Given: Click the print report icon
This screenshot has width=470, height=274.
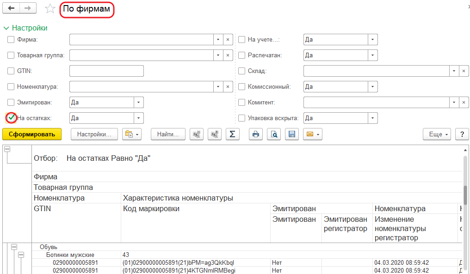Looking at the screenshot, I should (x=256, y=134).
